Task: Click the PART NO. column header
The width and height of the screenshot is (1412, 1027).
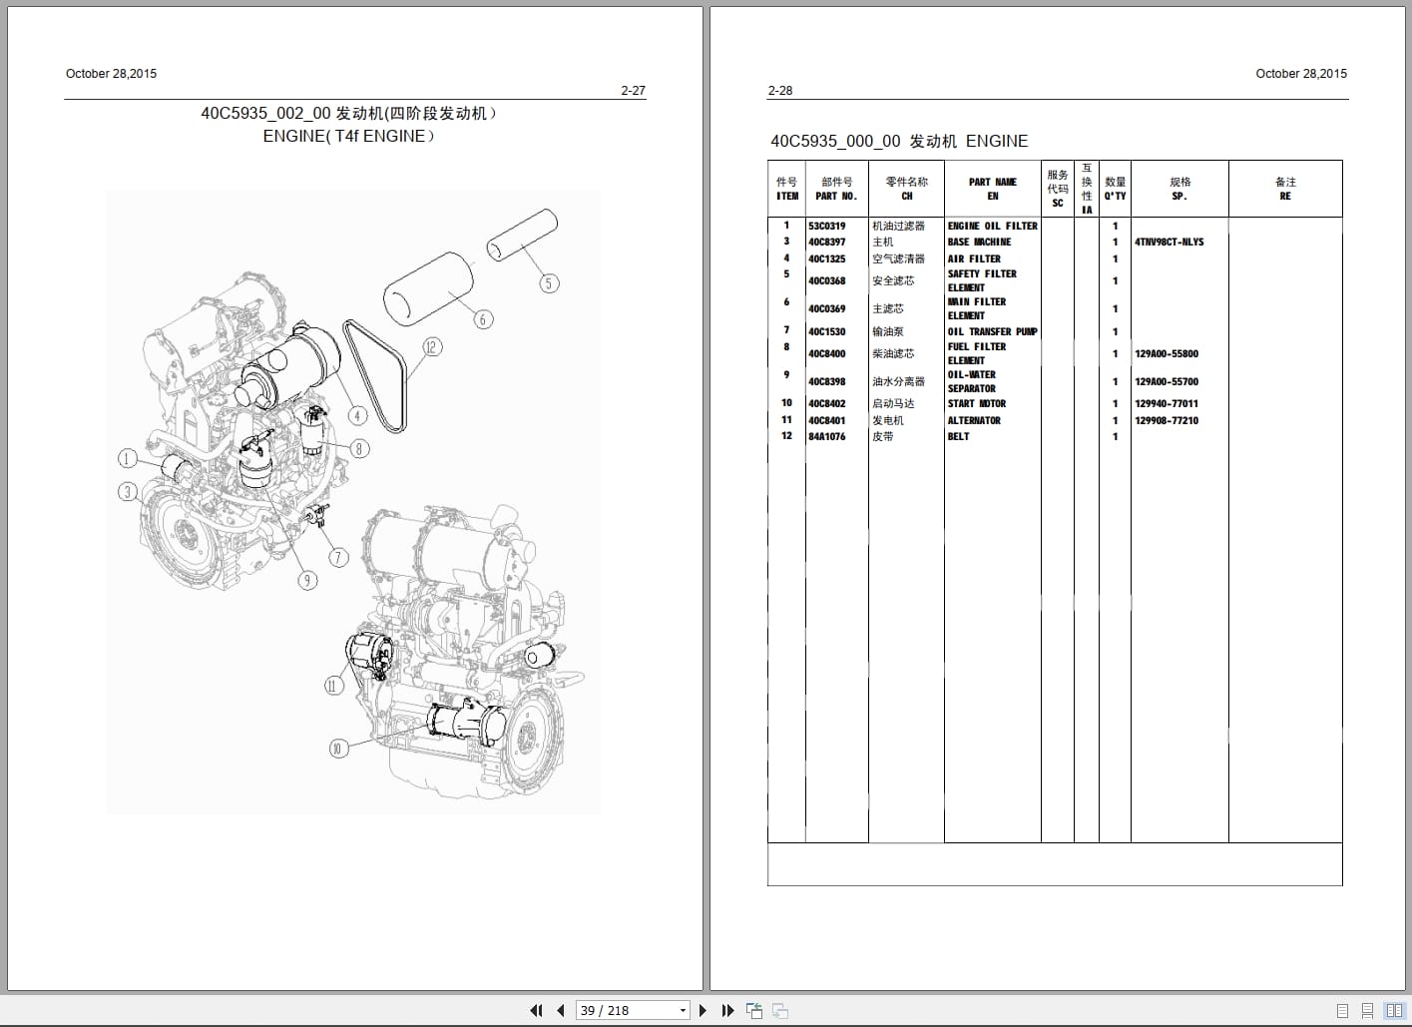Action: click(x=836, y=190)
